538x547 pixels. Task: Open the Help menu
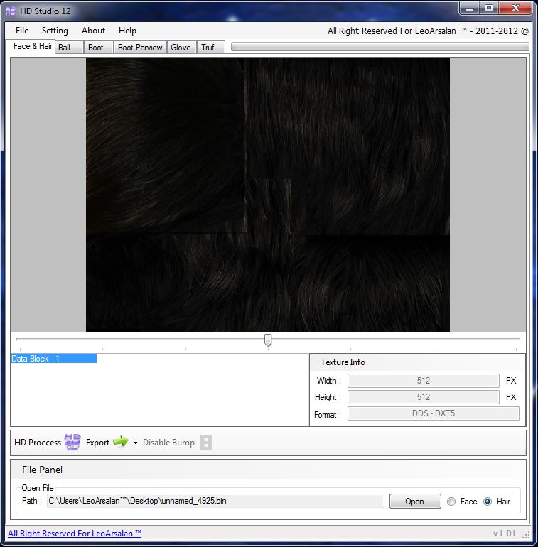127,31
